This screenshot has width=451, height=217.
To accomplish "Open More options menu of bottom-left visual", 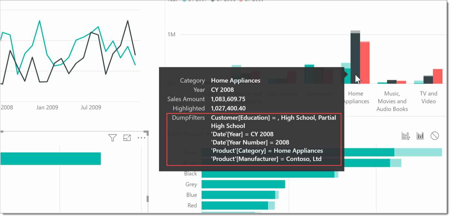I will 141,138.
